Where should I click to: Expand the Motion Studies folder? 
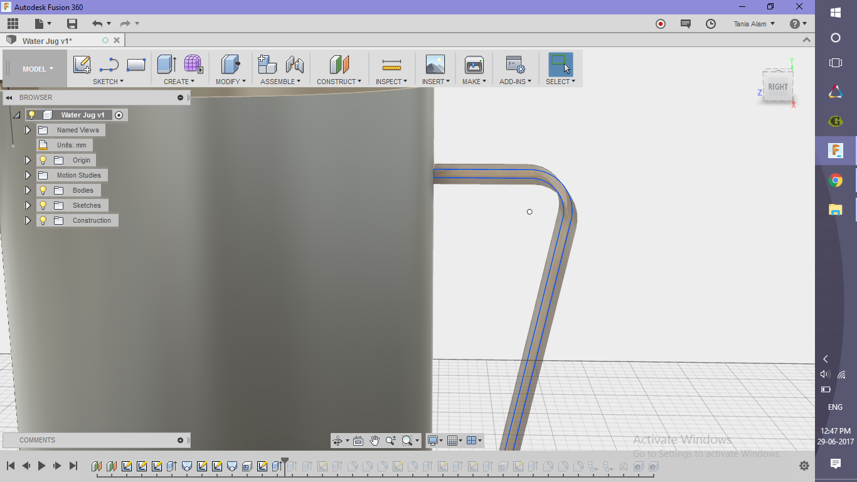28,175
